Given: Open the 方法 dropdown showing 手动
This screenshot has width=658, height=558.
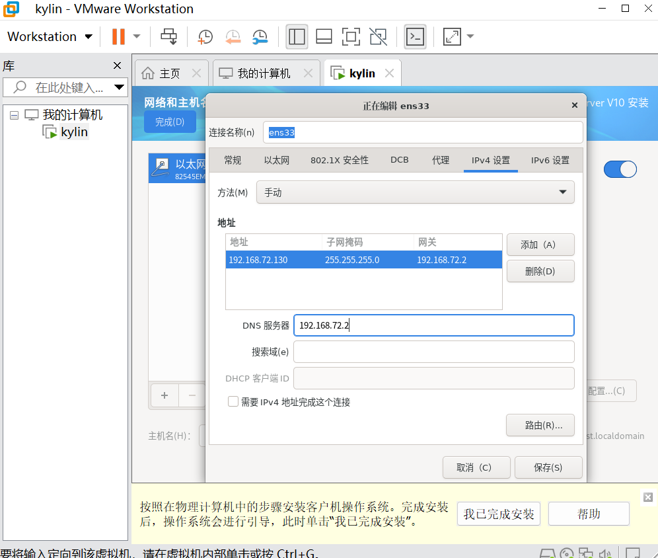Looking at the screenshot, I should 415,192.
